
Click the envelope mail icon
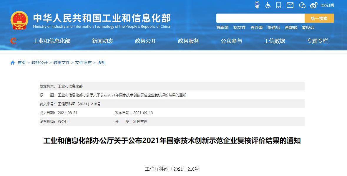pyautogui.click(x=290, y=5)
